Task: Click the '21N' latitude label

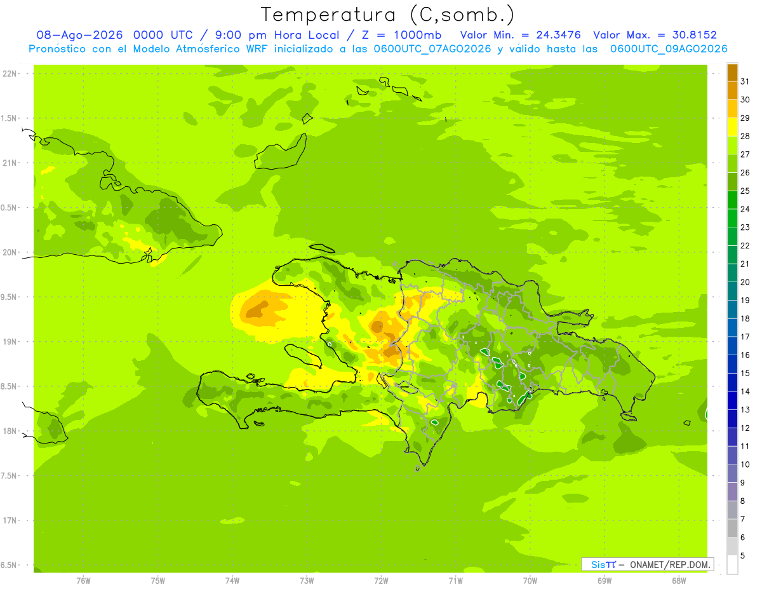Action: tap(10, 163)
